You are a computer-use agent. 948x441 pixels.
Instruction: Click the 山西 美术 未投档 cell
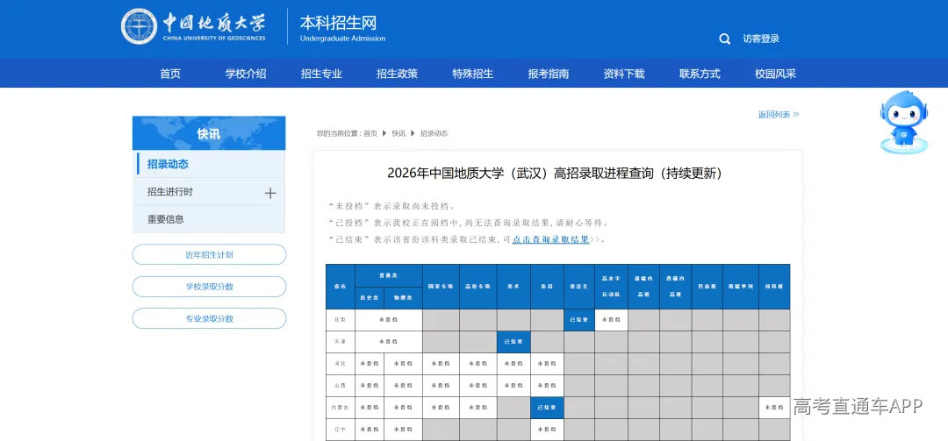pyautogui.click(x=513, y=386)
